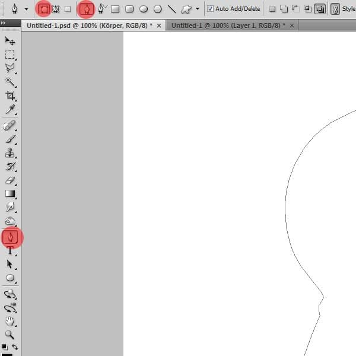Image resolution: width=356 pixels, height=356 pixels.
Task: Select the Rectangular Marquee tool
Action: (x=9, y=55)
